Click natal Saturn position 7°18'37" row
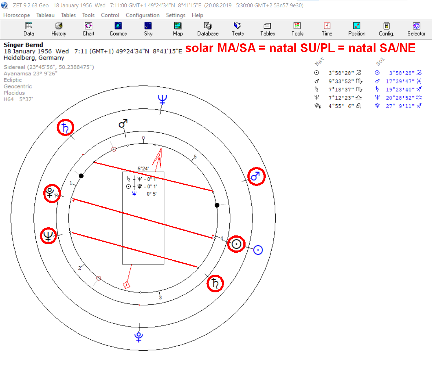This screenshot has width=432, height=368. (338, 89)
